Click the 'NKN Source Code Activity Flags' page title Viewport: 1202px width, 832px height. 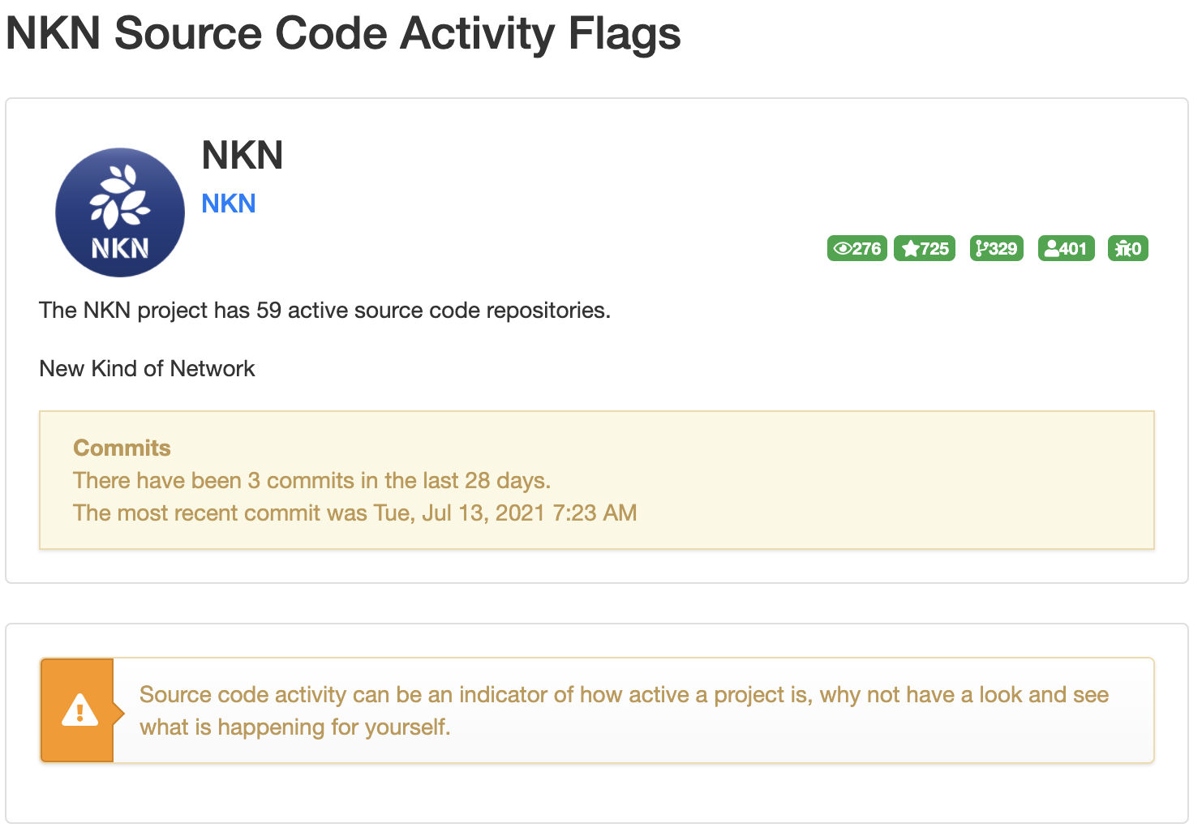coord(343,34)
